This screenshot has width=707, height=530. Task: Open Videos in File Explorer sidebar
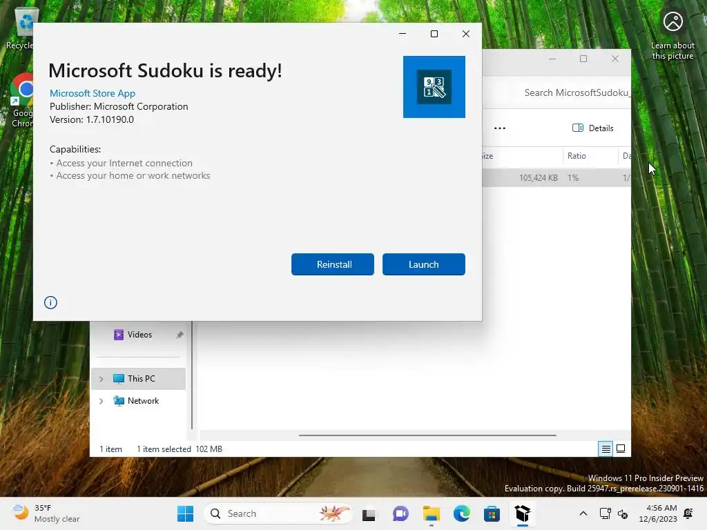pos(139,335)
